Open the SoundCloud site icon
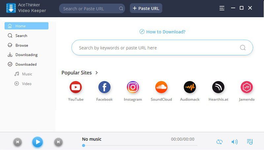The width and height of the screenshot is (264, 150). 161,87
